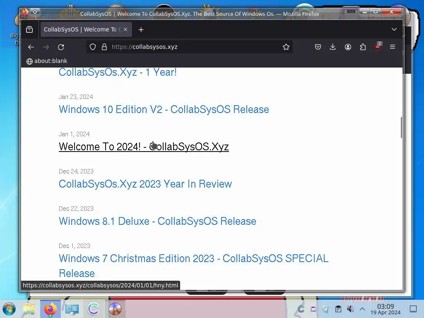424x318 pixels.
Task: Open Windows 7 Christmas Edition 2023 post
Action: coord(194,266)
